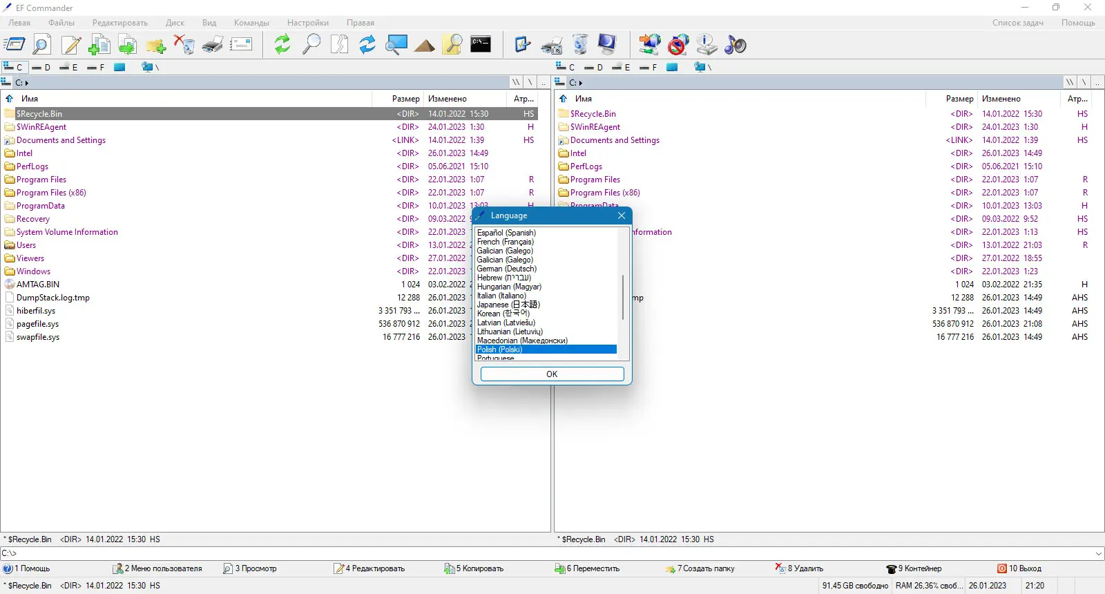The image size is (1105, 594).
Task: Sort left panel by Размер column header
Action: (x=406, y=99)
